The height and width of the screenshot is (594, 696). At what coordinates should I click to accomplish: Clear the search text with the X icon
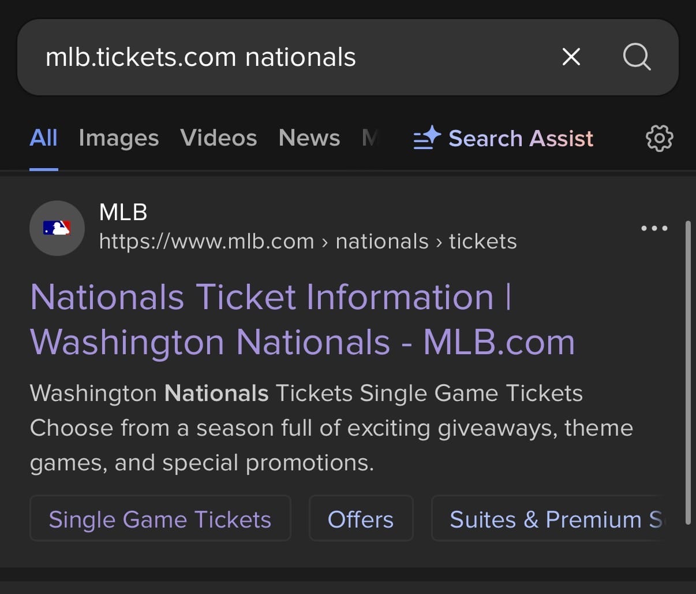[571, 57]
